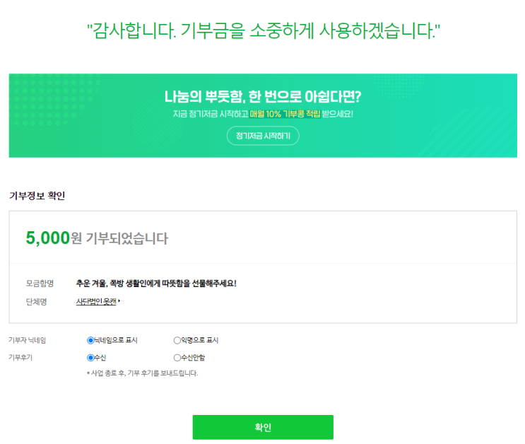This screenshot has height=444, width=525.
Task: Switch 기부후기 to 수신안함
Action: tap(177, 358)
